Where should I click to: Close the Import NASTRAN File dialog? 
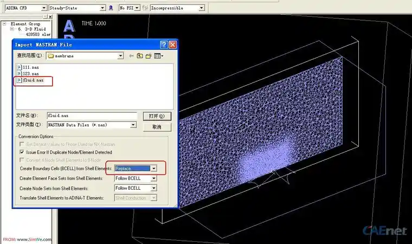click(172, 44)
